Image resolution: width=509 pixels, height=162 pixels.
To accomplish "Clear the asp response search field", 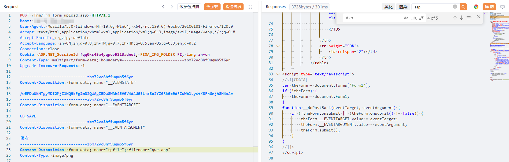I will pos(455,7).
